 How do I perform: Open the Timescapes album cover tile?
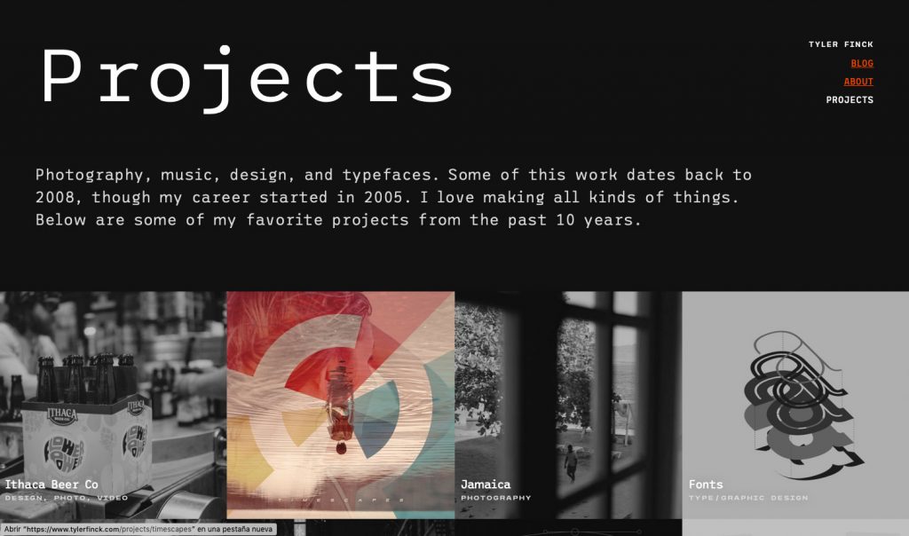(340, 405)
